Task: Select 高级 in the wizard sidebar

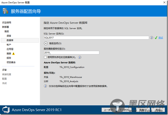Action: coord(7,32)
